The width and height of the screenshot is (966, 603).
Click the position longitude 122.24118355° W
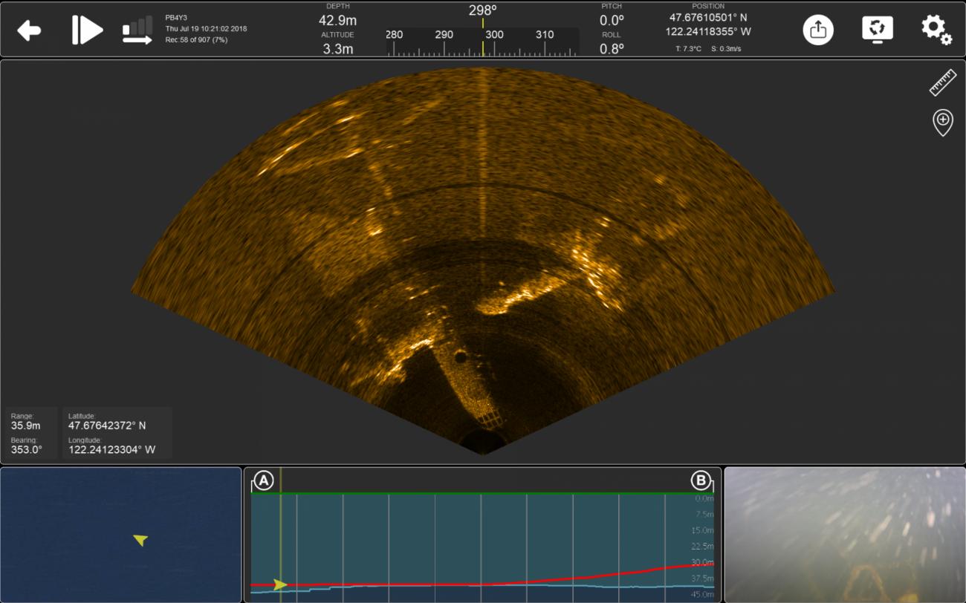[708, 32]
